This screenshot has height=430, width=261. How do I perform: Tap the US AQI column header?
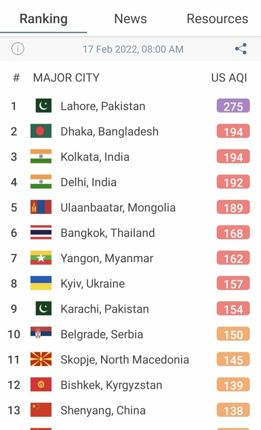pyautogui.click(x=229, y=78)
